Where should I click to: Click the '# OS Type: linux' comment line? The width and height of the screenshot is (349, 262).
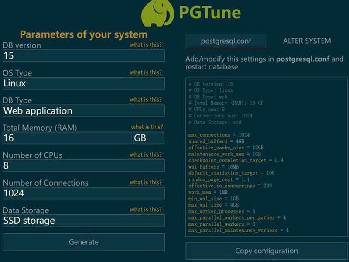[211, 90]
